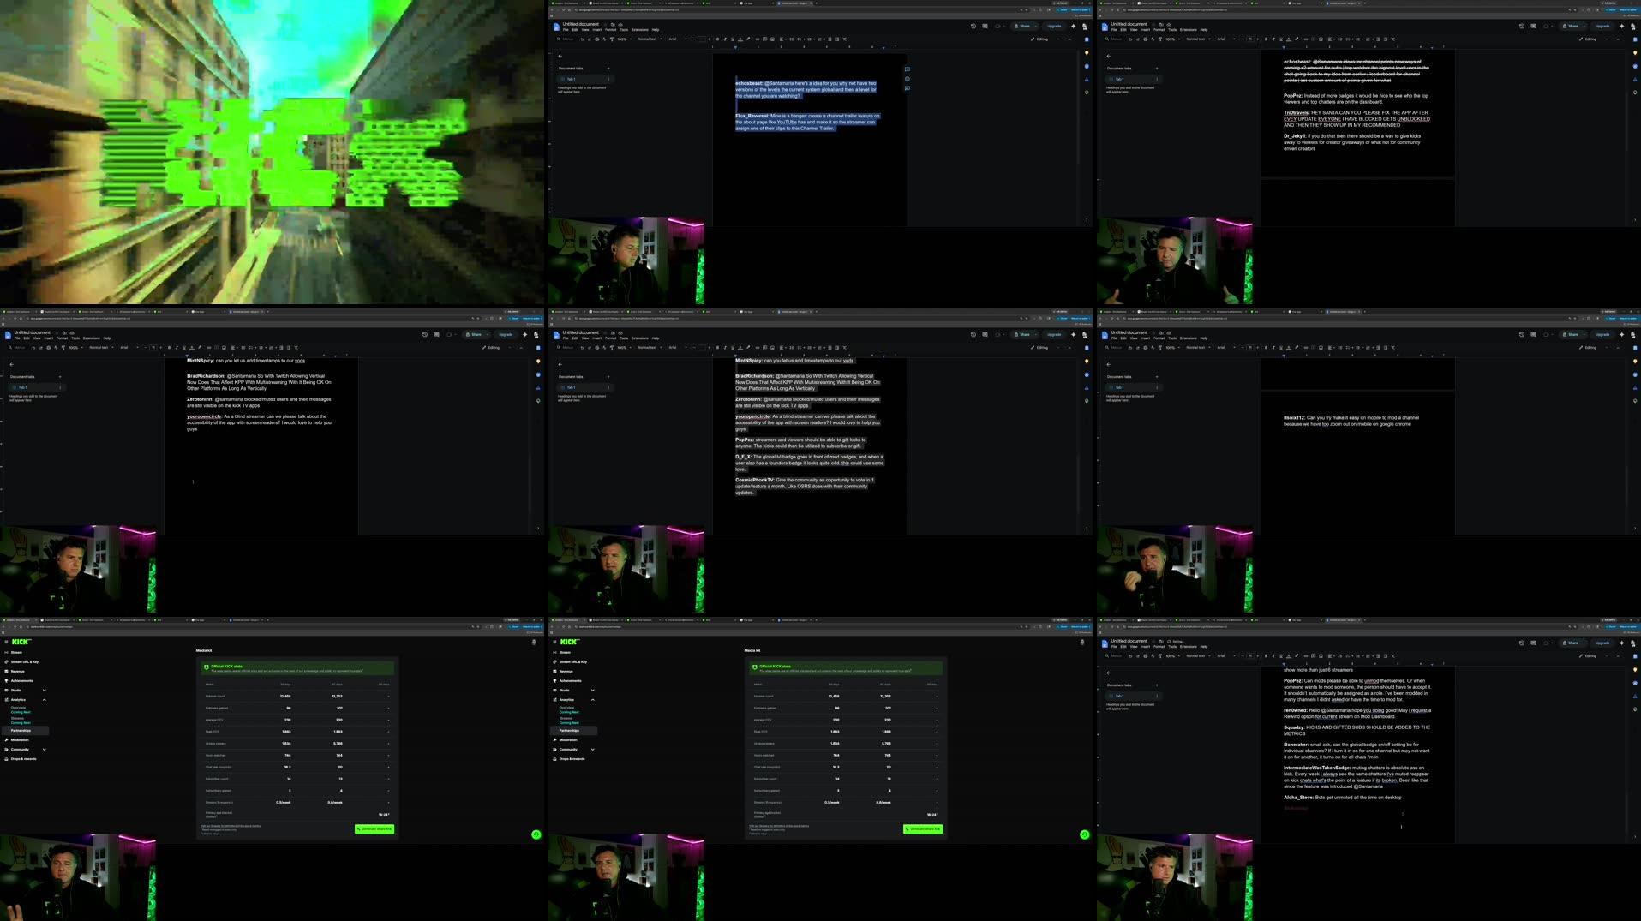Open Extensions menu in CosmicPhonkTV document frame
This screenshot has width=1641, height=921.
[640, 338]
